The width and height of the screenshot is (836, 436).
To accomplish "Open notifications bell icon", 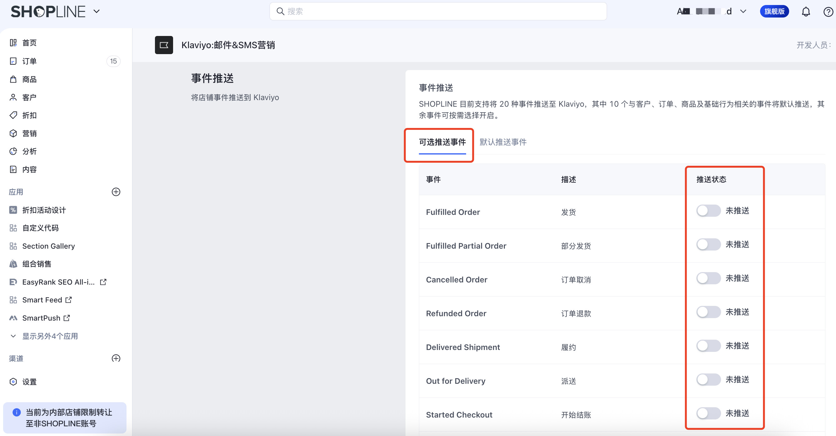I will point(806,12).
